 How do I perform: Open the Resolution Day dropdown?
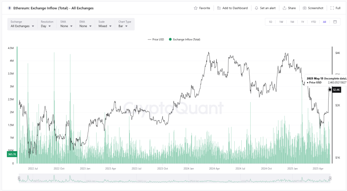pyautogui.click(x=45, y=26)
